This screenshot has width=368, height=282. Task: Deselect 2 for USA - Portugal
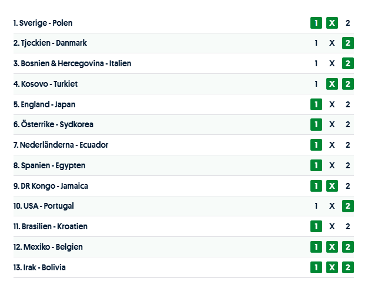(348, 206)
